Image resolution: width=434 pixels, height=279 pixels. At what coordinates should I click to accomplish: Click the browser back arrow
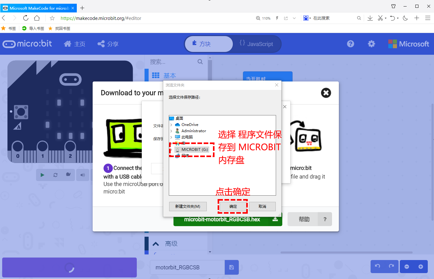4,18
